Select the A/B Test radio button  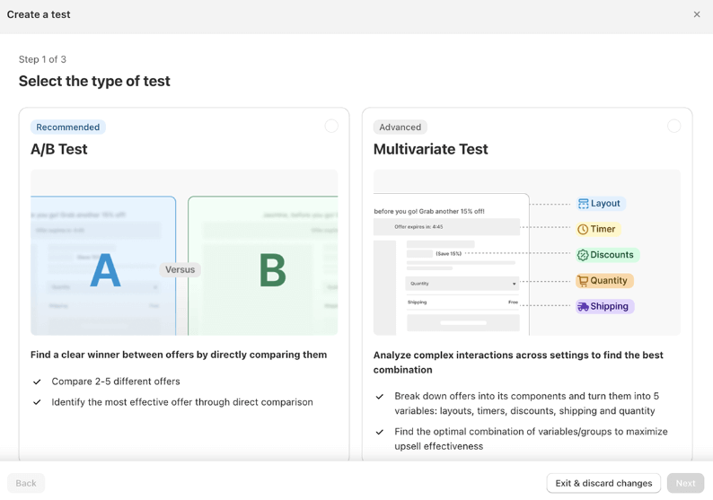331,126
